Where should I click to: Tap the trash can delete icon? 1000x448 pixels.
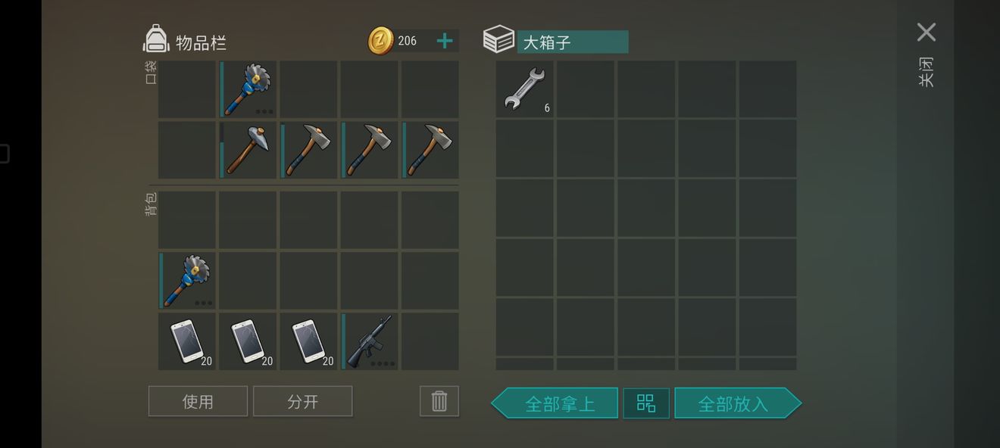439,401
